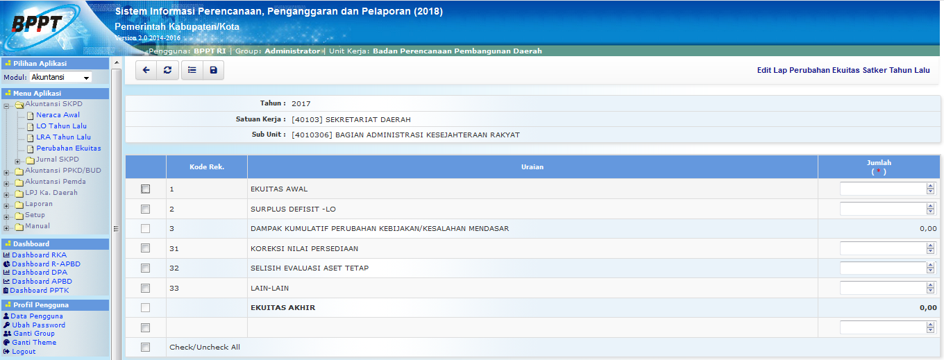Screen dimensions: 944x360
Task: Click the list view toolbar icon
Action: [x=192, y=70]
